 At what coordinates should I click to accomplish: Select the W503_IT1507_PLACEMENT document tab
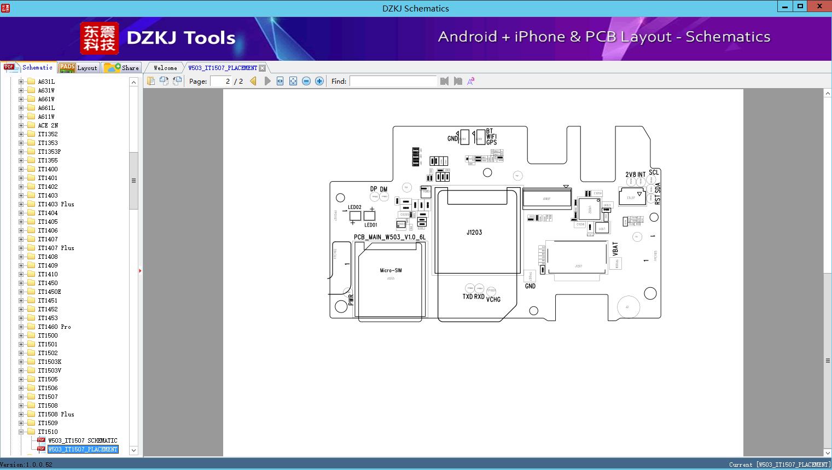pos(223,68)
